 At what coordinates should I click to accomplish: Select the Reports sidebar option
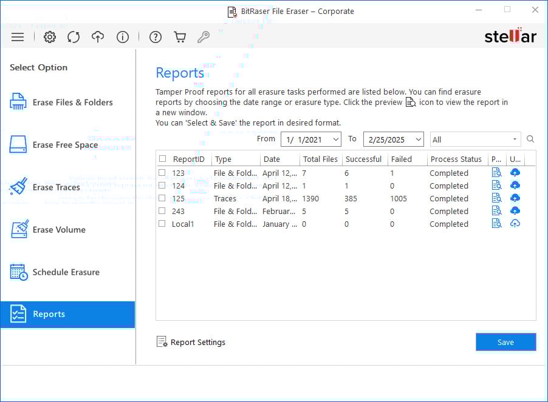pyautogui.click(x=67, y=314)
